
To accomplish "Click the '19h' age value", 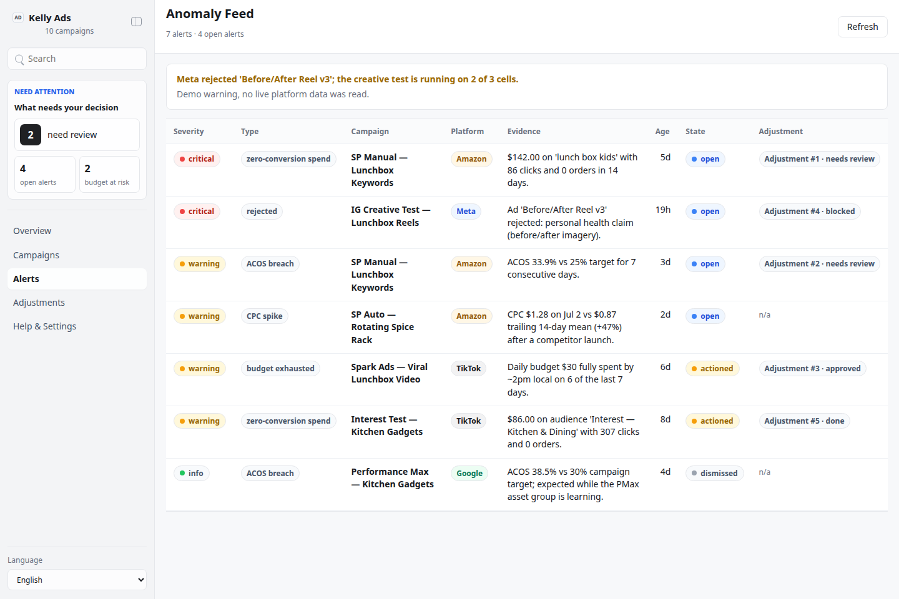I will click(663, 210).
